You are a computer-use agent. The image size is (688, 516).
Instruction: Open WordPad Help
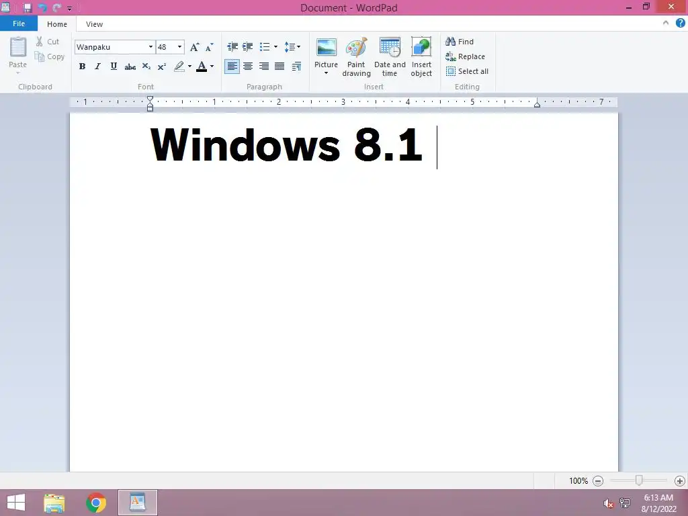(x=680, y=24)
